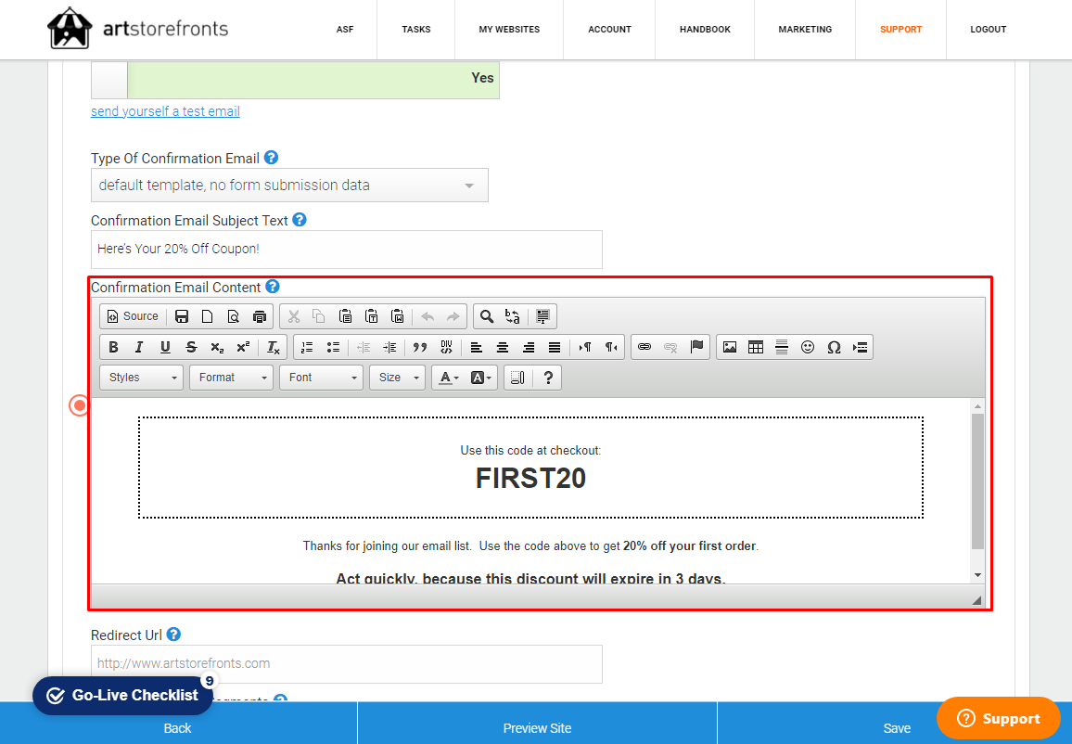This screenshot has width=1072, height=744.
Task: Insert a bulleted list
Action: click(x=333, y=347)
